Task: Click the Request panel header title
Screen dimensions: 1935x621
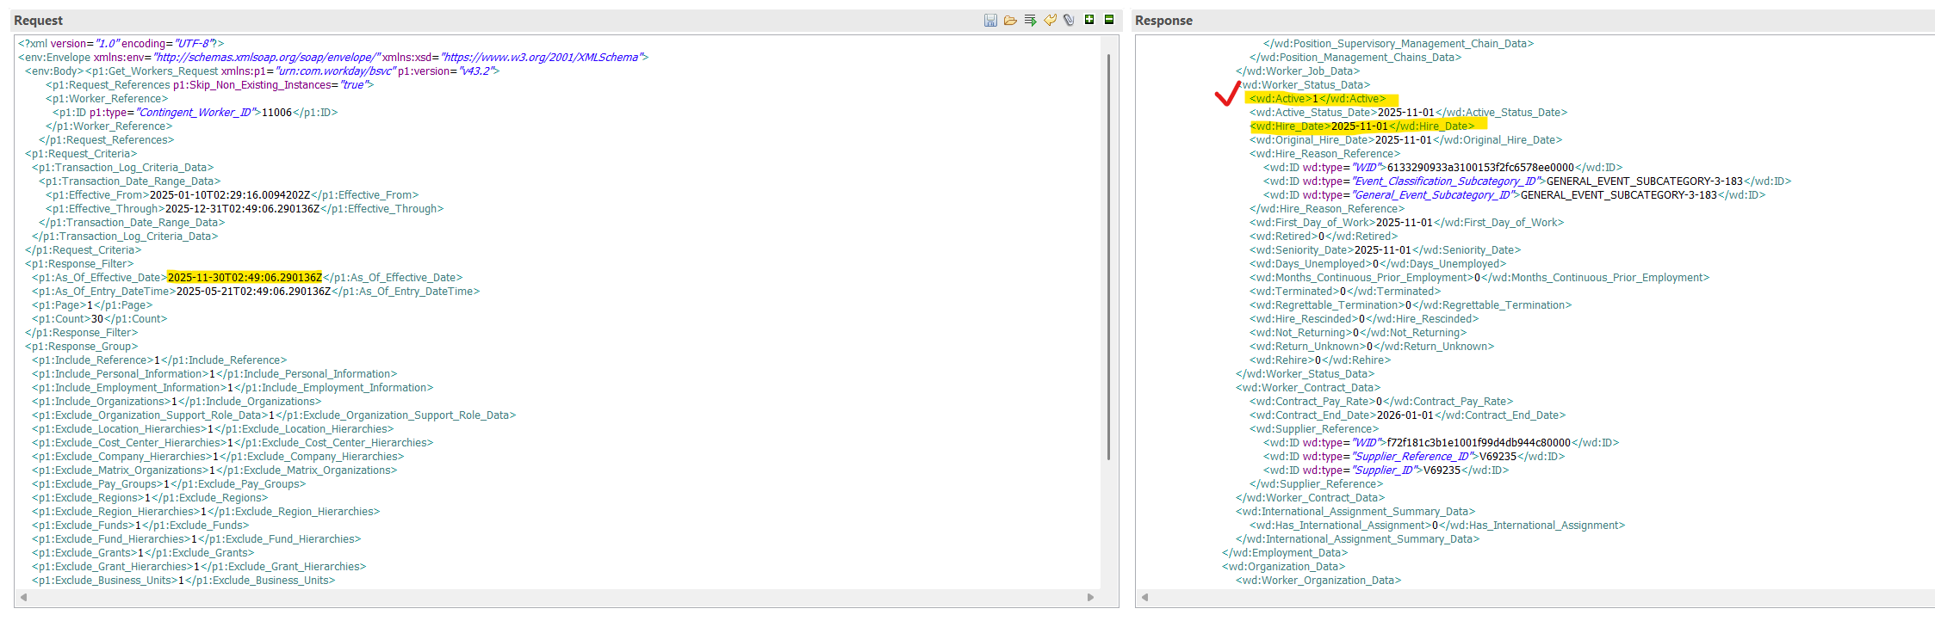Action: [38, 20]
